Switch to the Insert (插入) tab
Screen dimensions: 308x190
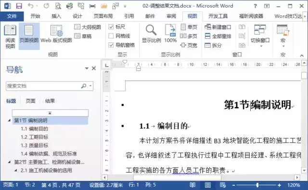point(56,16)
